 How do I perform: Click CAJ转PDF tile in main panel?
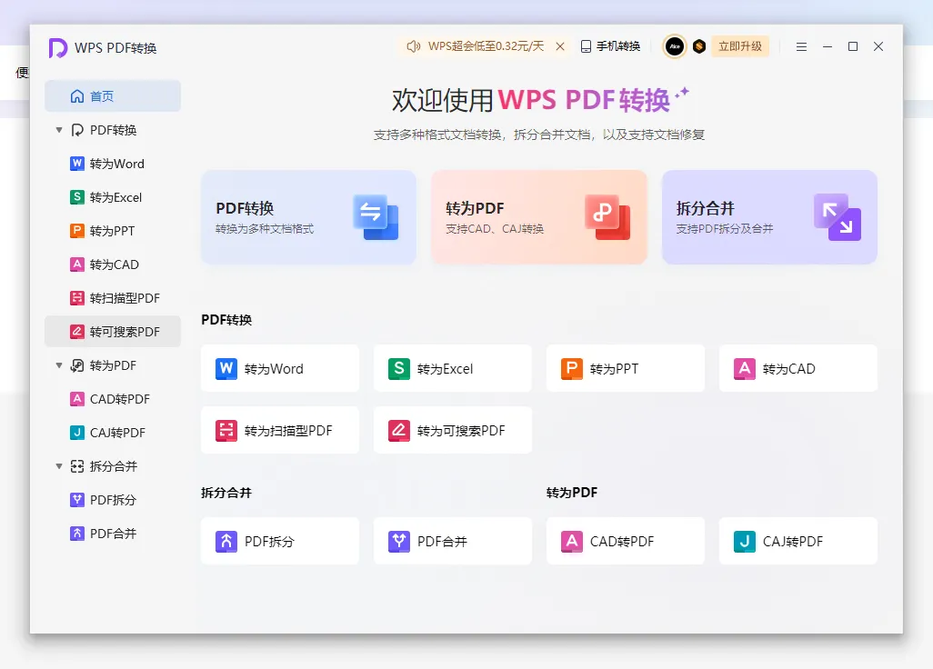(x=798, y=541)
